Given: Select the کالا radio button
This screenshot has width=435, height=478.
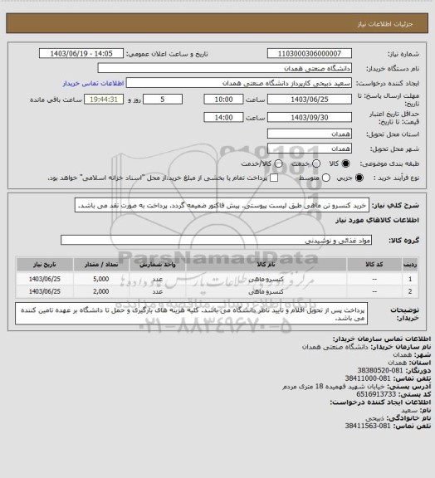Looking at the screenshot, I should 345,163.
